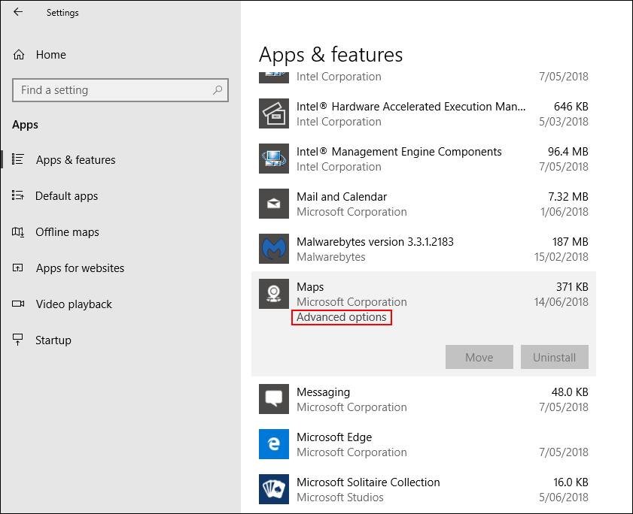Click the Messaging size 48.0 KB

(570, 392)
